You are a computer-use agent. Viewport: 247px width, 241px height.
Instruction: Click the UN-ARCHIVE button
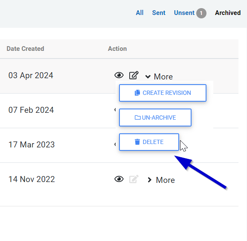point(155,118)
